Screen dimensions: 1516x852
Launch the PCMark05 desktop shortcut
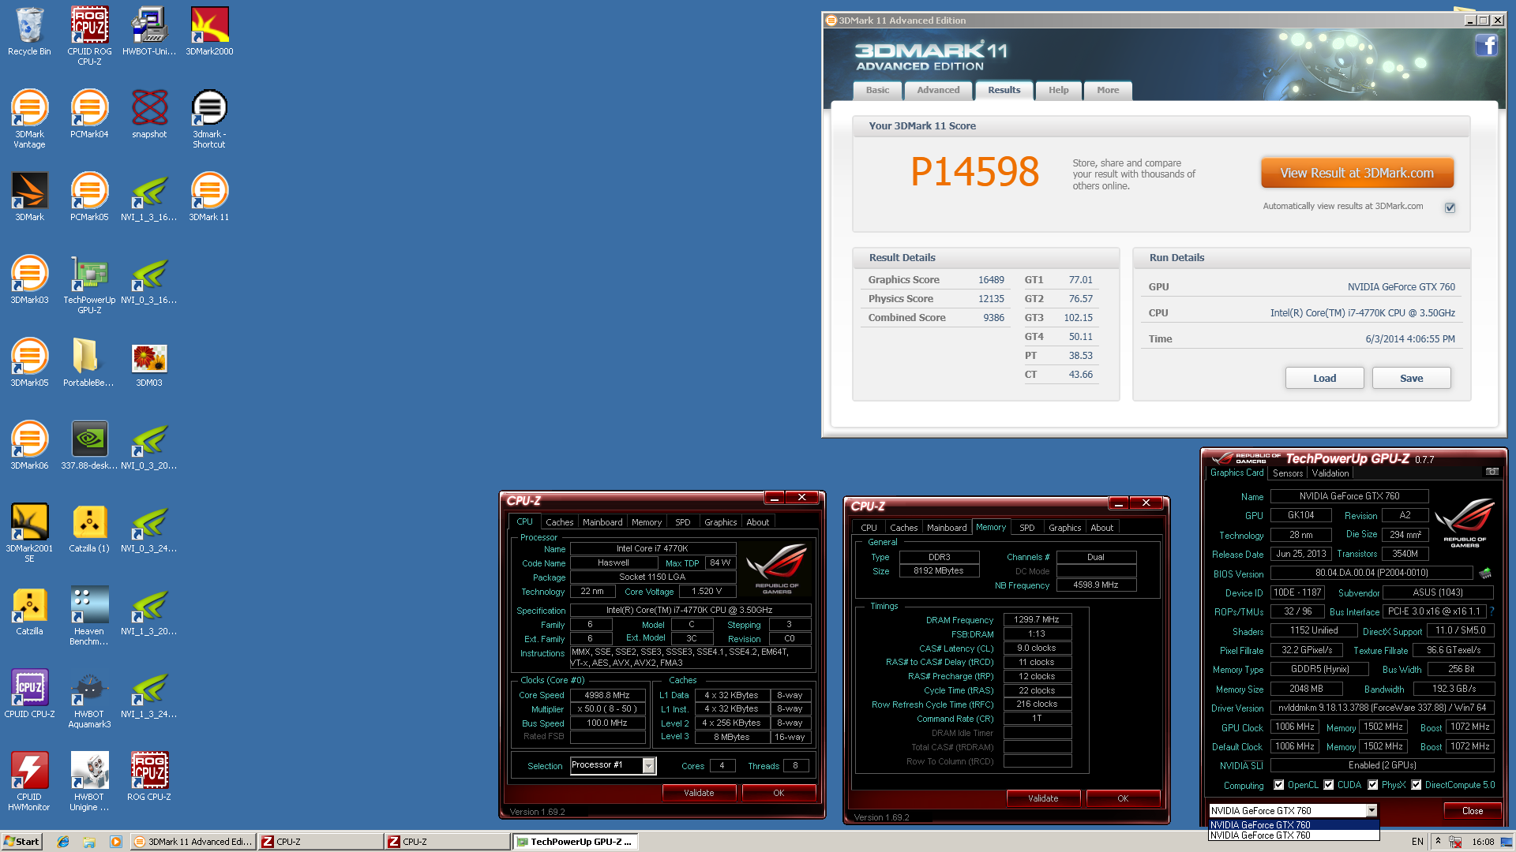[89, 197]
